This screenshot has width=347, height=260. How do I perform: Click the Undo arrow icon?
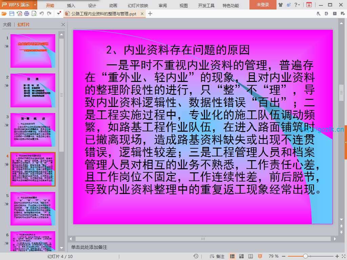coord(42,14)
